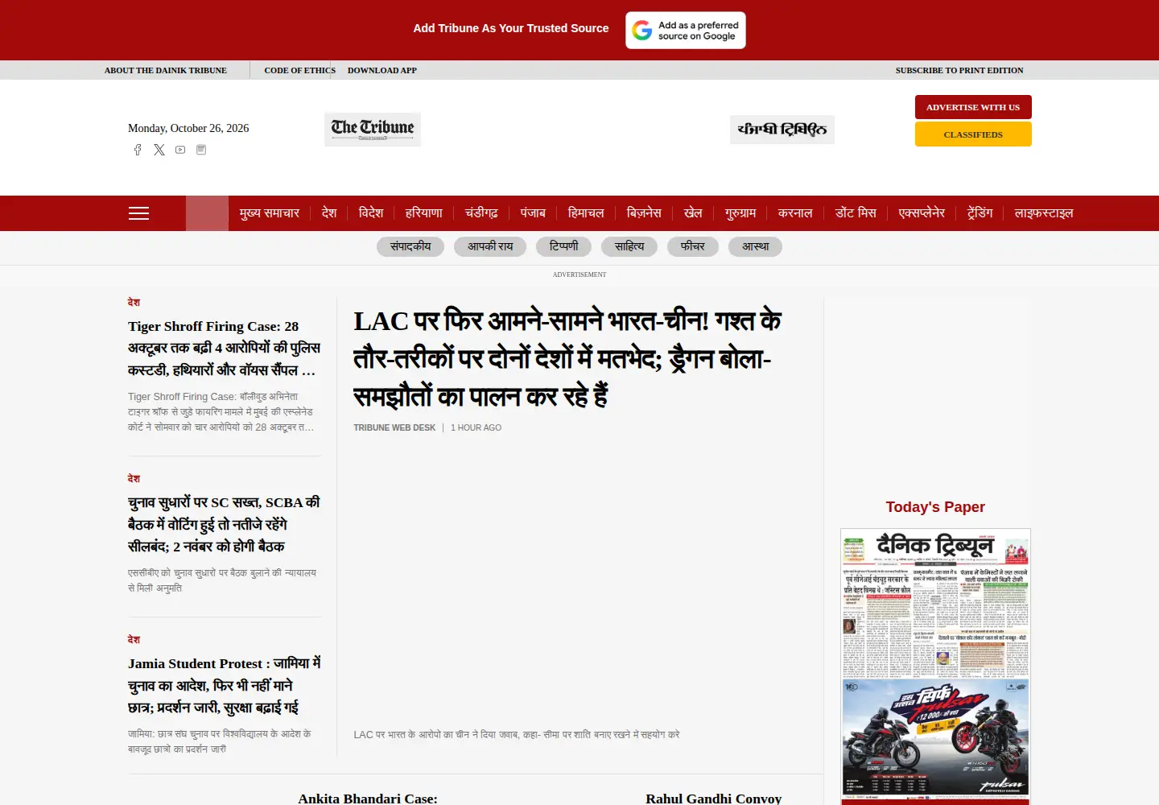1159x805 pixels.
Task: Open the डोंट मिस menu item
Action: pos(856,213)
